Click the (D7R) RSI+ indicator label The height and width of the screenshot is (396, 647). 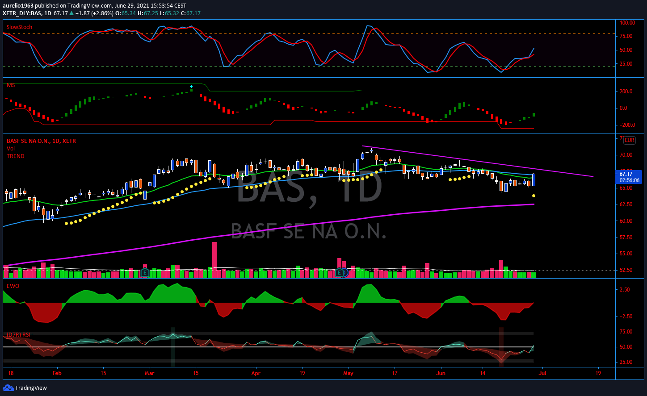(x=20, y=334)
